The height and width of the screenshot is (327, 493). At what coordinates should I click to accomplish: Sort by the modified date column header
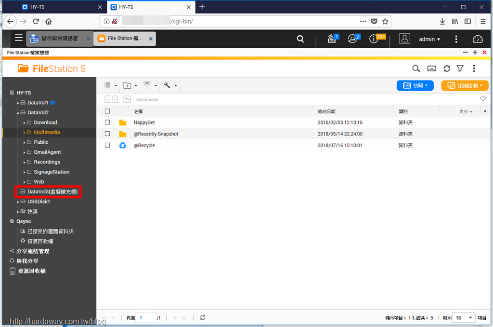click(326, 111)
